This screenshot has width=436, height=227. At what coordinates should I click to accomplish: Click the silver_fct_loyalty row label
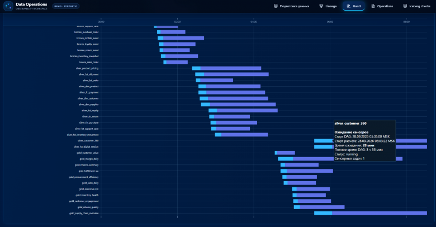[x=90, y=111]
